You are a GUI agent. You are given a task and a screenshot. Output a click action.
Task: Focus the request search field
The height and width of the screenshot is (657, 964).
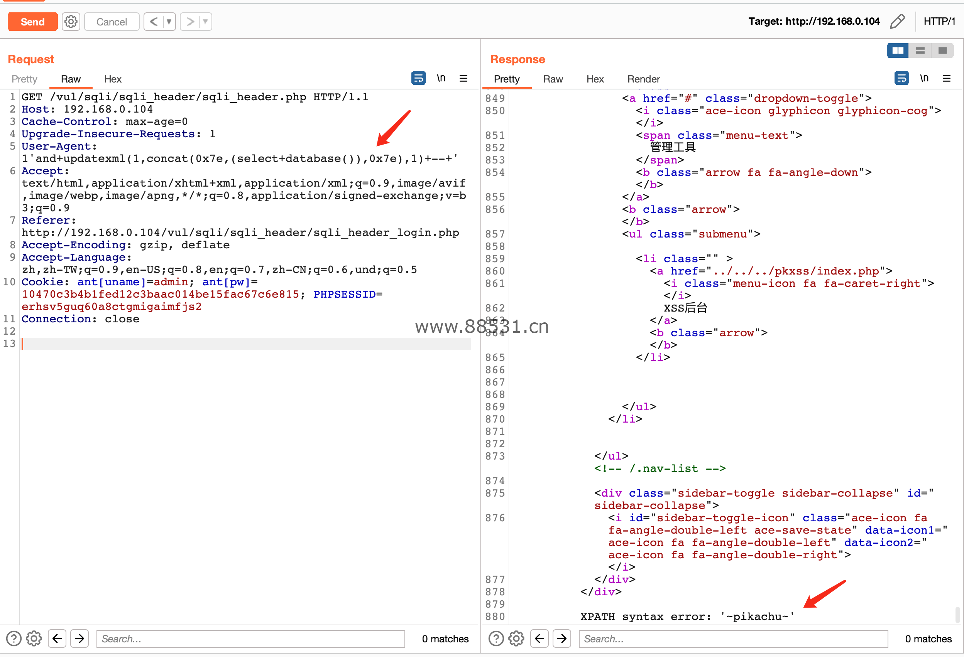pyautogui.click(x=250, y=638)
